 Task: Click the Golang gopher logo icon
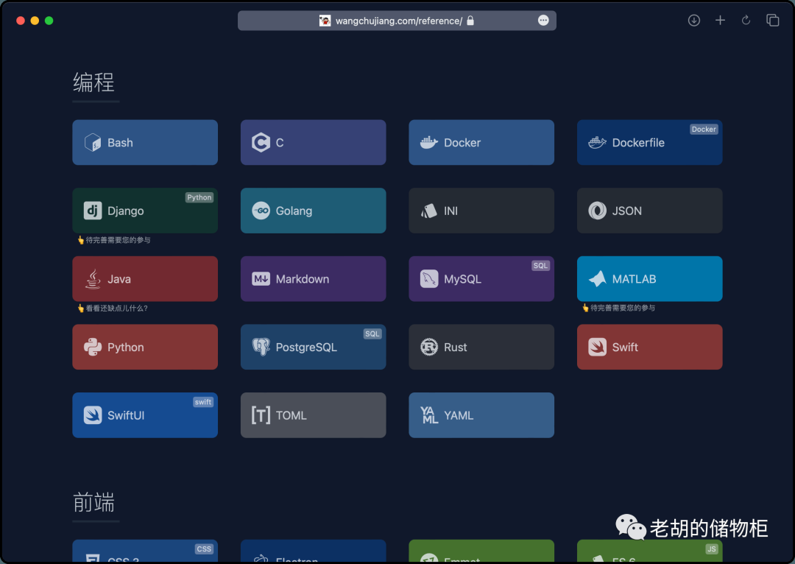[261, 211]
